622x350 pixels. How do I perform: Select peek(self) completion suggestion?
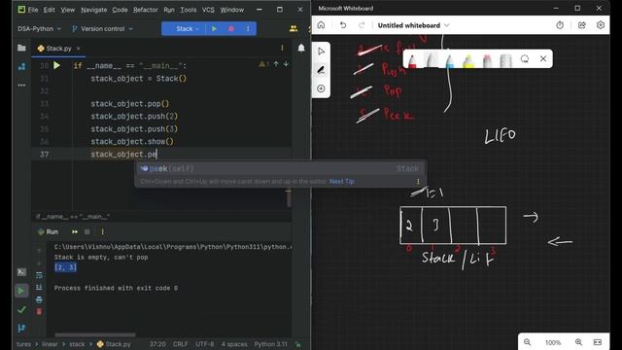(x=281, y=168)
